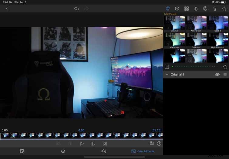This screenshot has height=159, width=229.
Task: Open help with the question mark
Action: [x=159, y=144]
